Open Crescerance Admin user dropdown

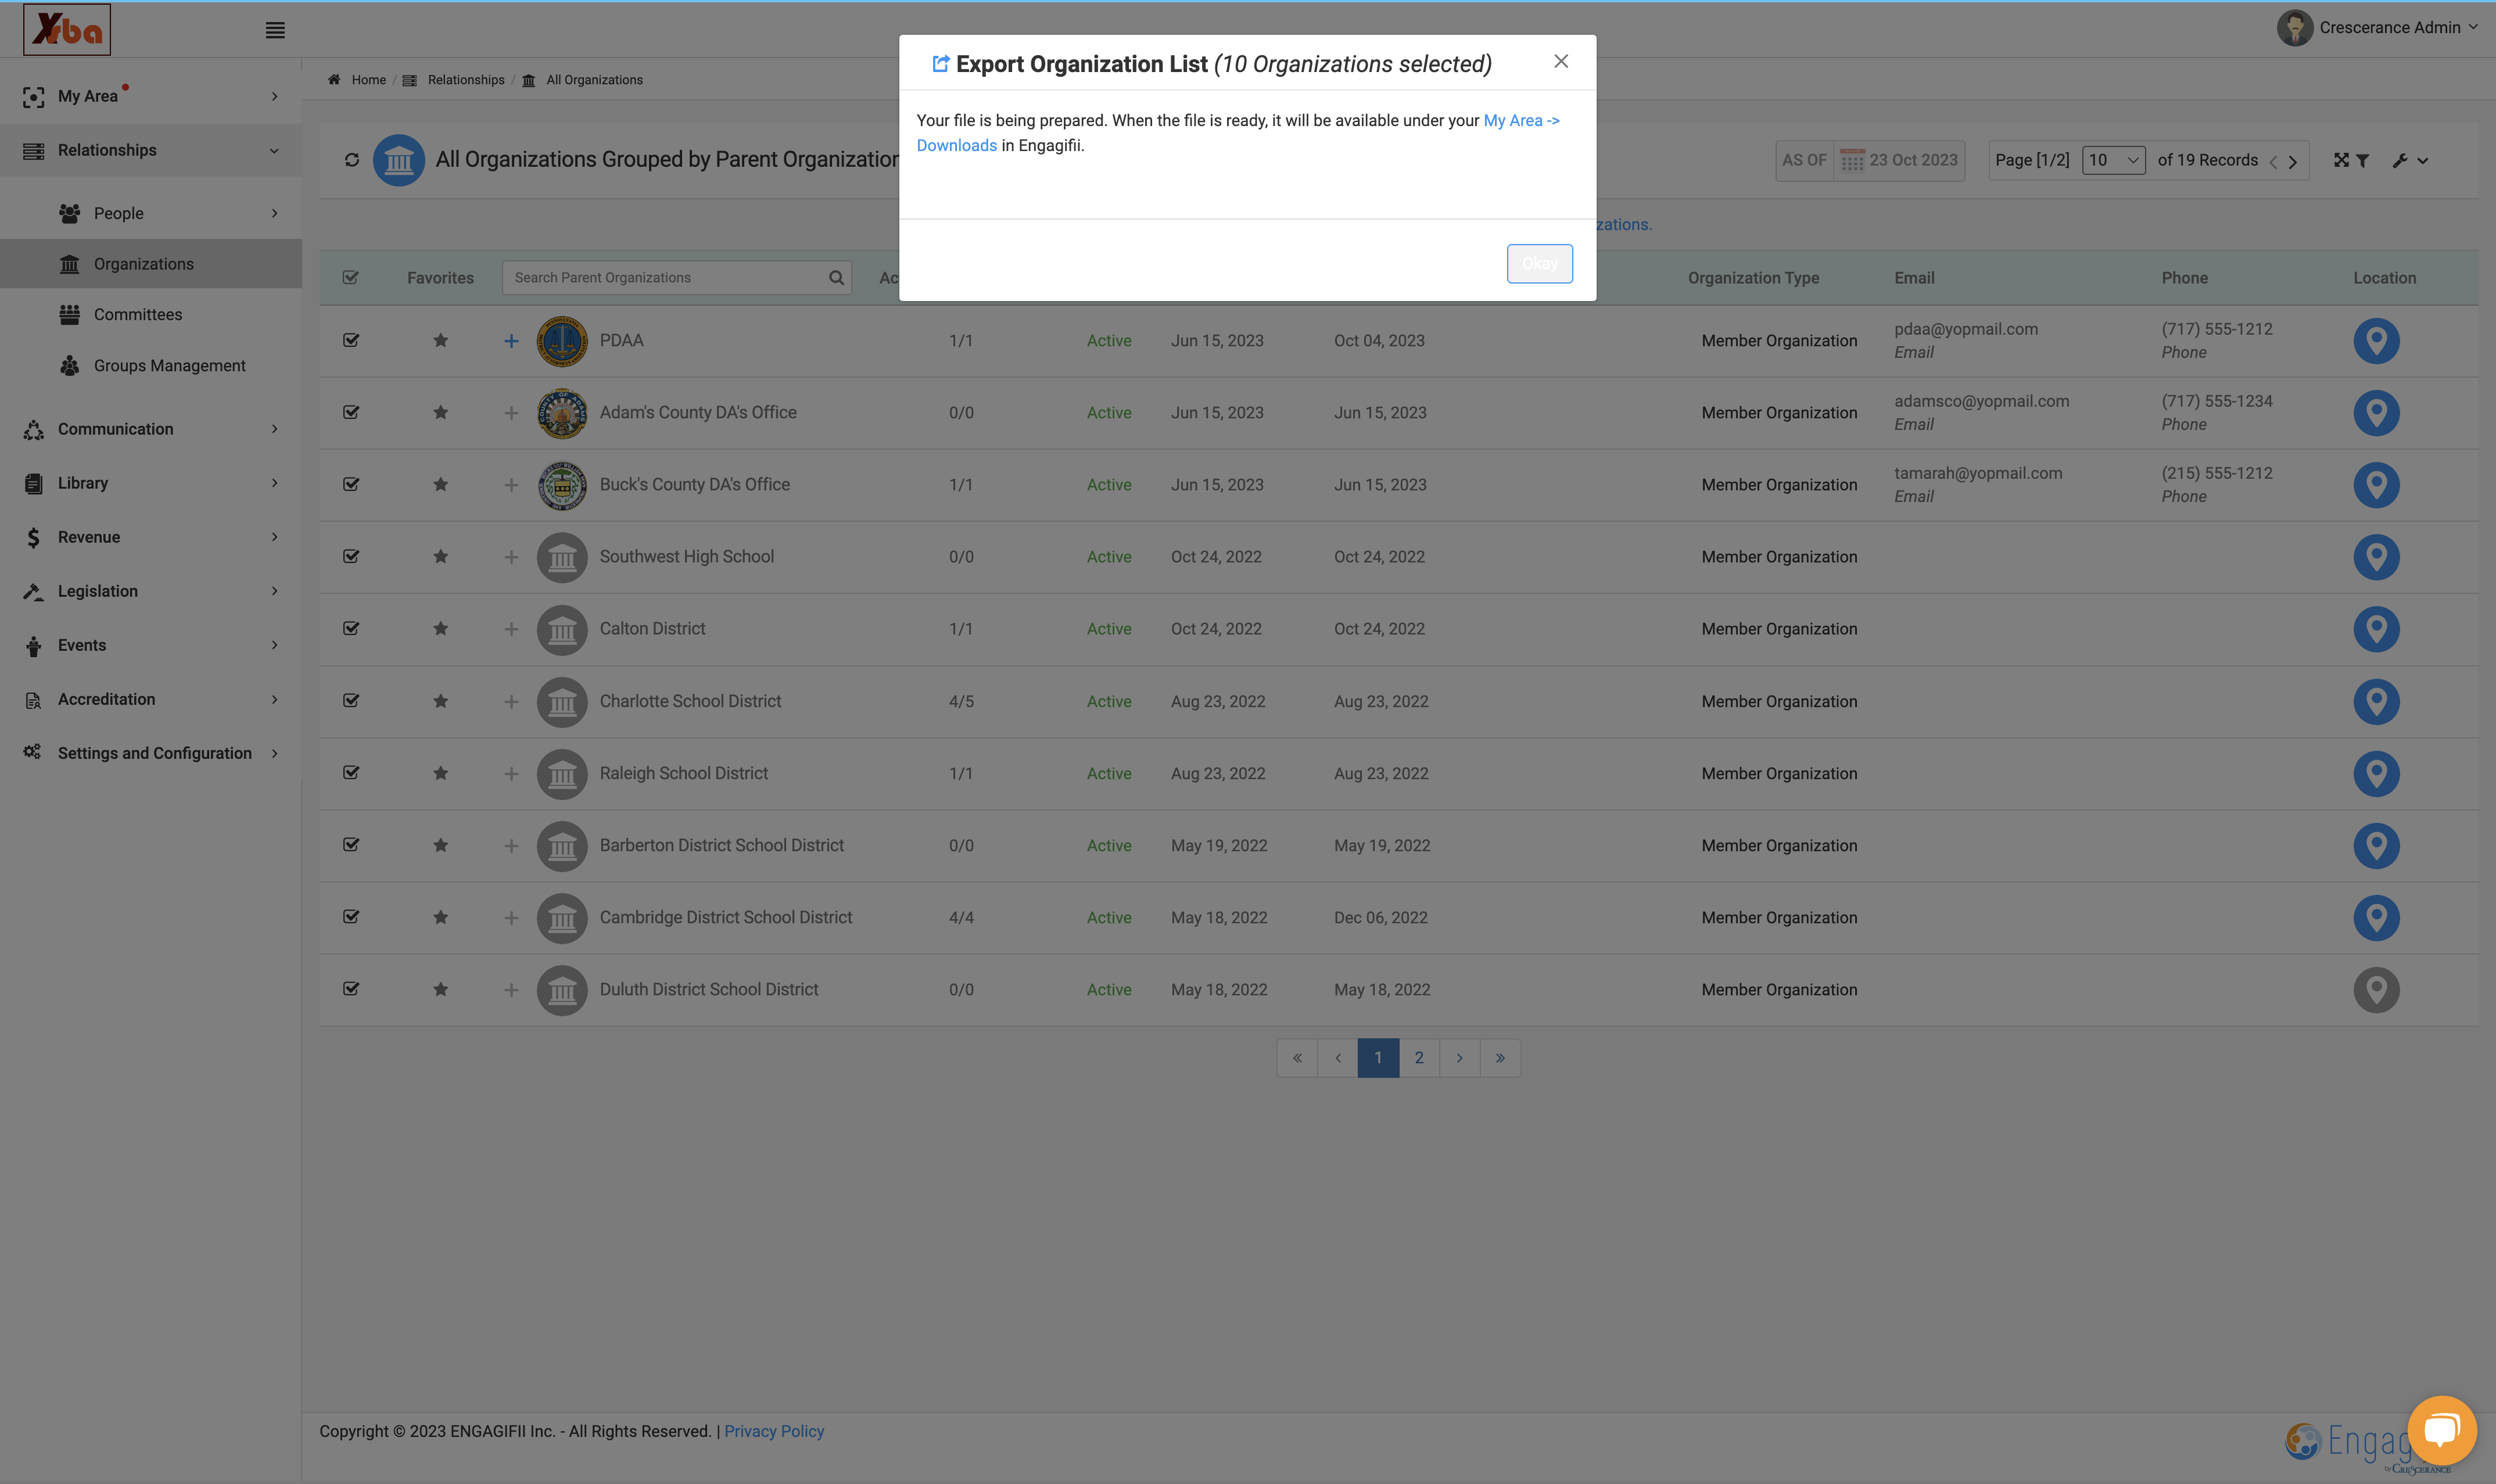2376,28
